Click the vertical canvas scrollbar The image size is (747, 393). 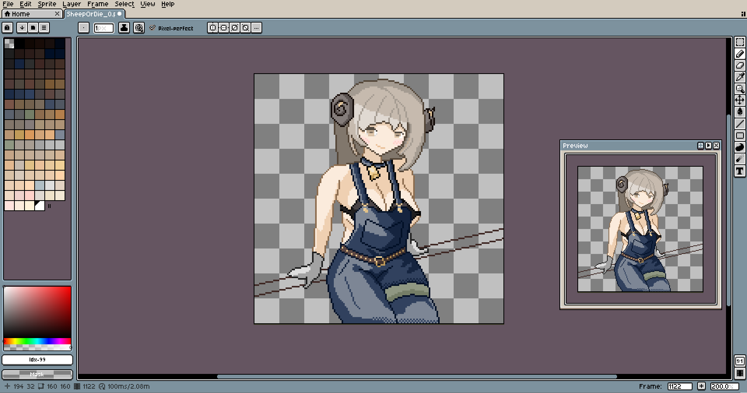tap(728, 210)
